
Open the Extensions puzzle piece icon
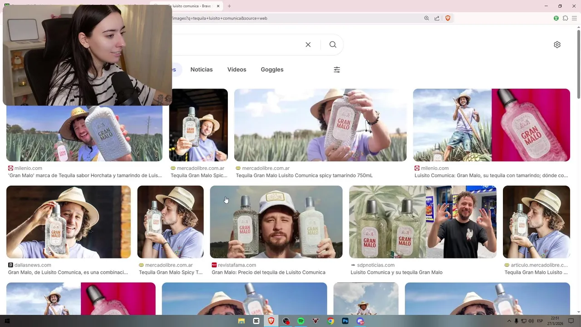(565, 18)
